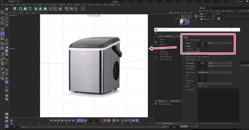Click the Multi-Pass... button
The width and height of the screenshot is (249, 130).
coord(175,101)
